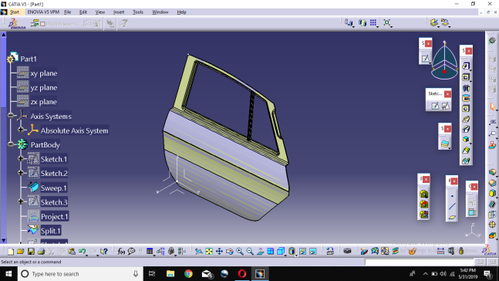Screen dimensions: 499x281
Task: Open the Window menu
Action: (x=160, y=12)
